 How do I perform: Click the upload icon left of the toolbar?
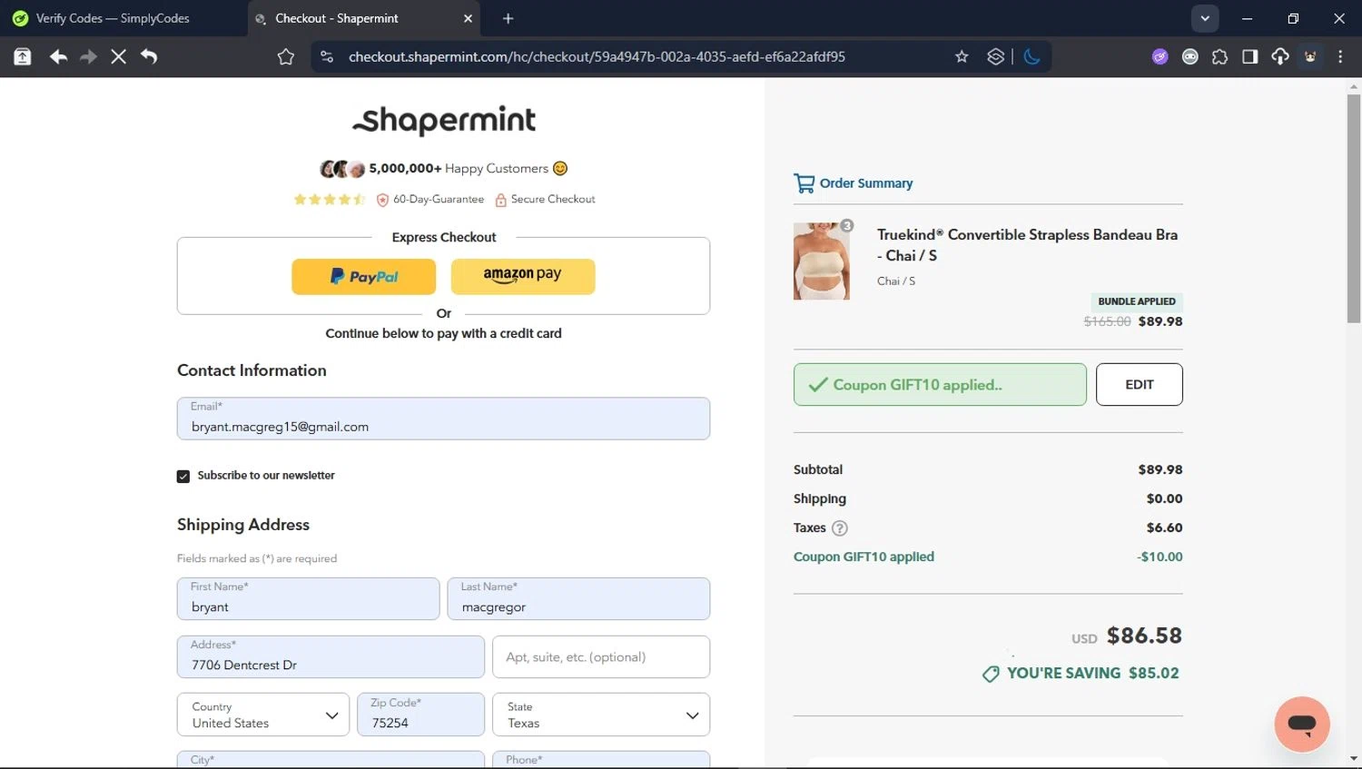[x=23, y=56]
